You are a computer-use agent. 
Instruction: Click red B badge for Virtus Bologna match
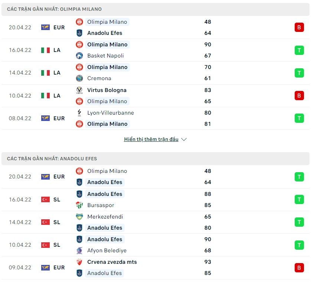click(299, 96)
